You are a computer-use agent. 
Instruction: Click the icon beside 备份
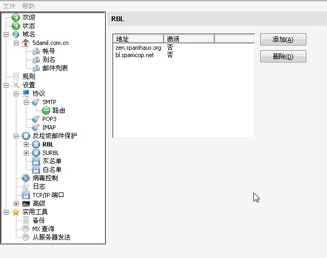click(x=26, y=220)
